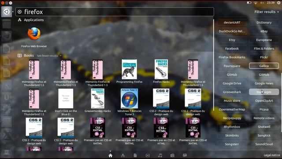
Task: Open the battery indicator in top panel
Action: click(x=249, y=3)
